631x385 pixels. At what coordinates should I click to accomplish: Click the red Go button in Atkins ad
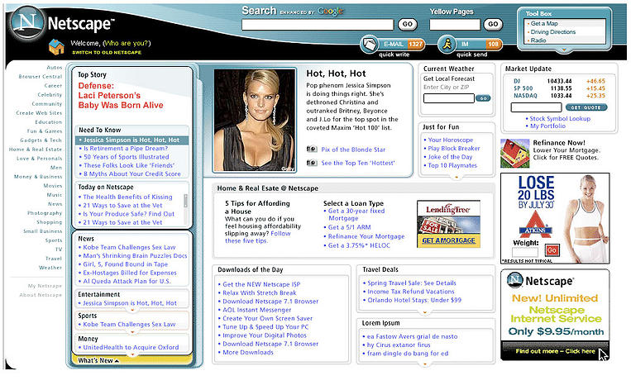pyautogui.click(x=552, y=249)
